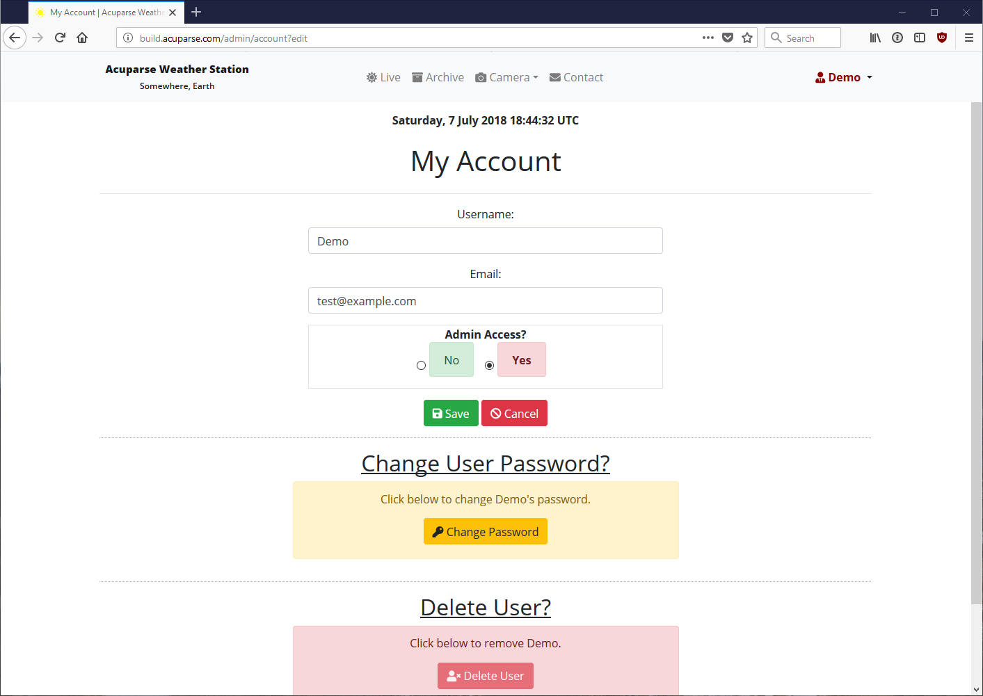Open the Firefox hamburger menu
This screenshot has width=983, height=696.
[968, 38]
